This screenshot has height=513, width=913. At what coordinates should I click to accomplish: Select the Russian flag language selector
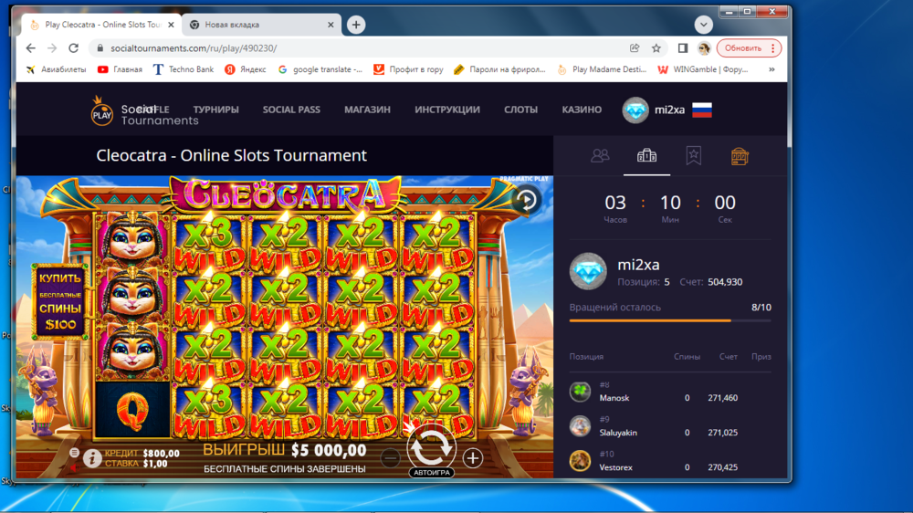702,110
